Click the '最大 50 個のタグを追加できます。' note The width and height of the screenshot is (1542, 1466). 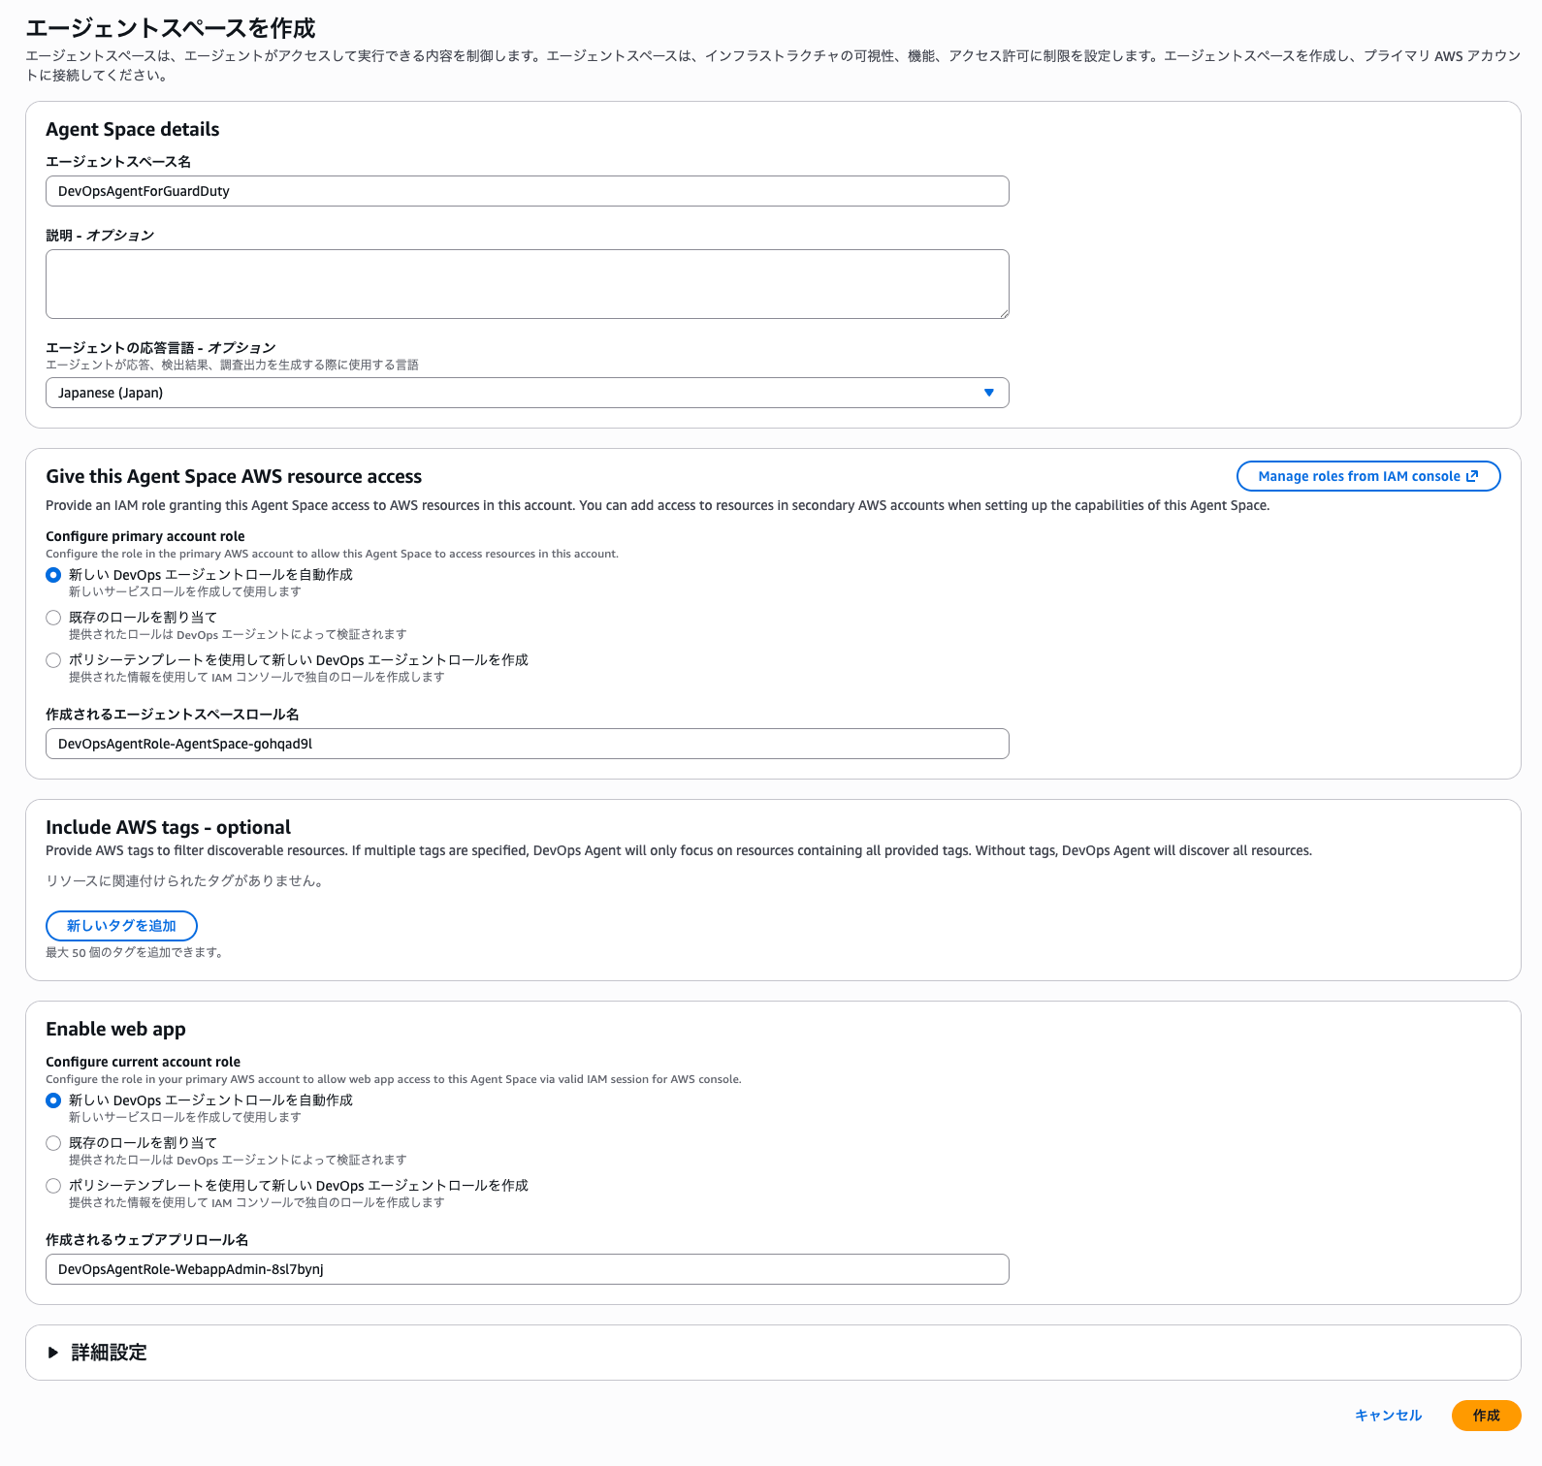pos(137,952)
